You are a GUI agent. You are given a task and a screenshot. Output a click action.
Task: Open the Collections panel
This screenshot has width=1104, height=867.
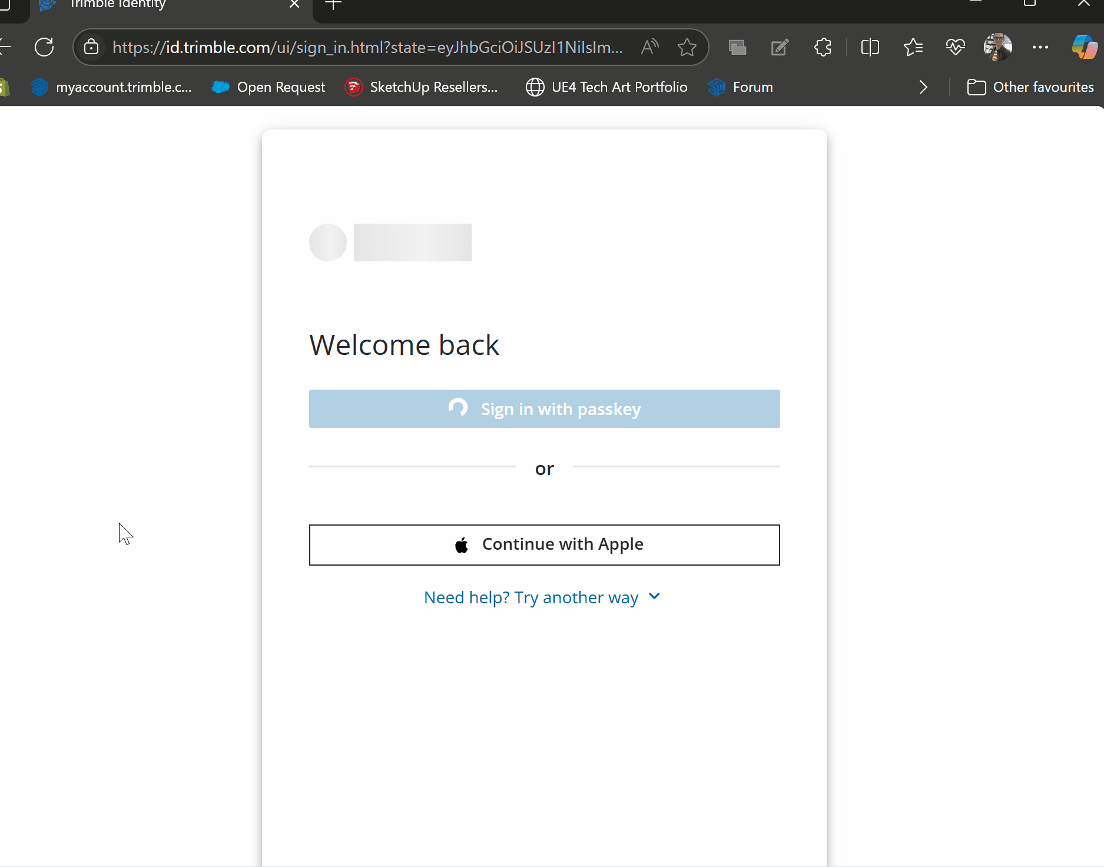click(737, 47)
